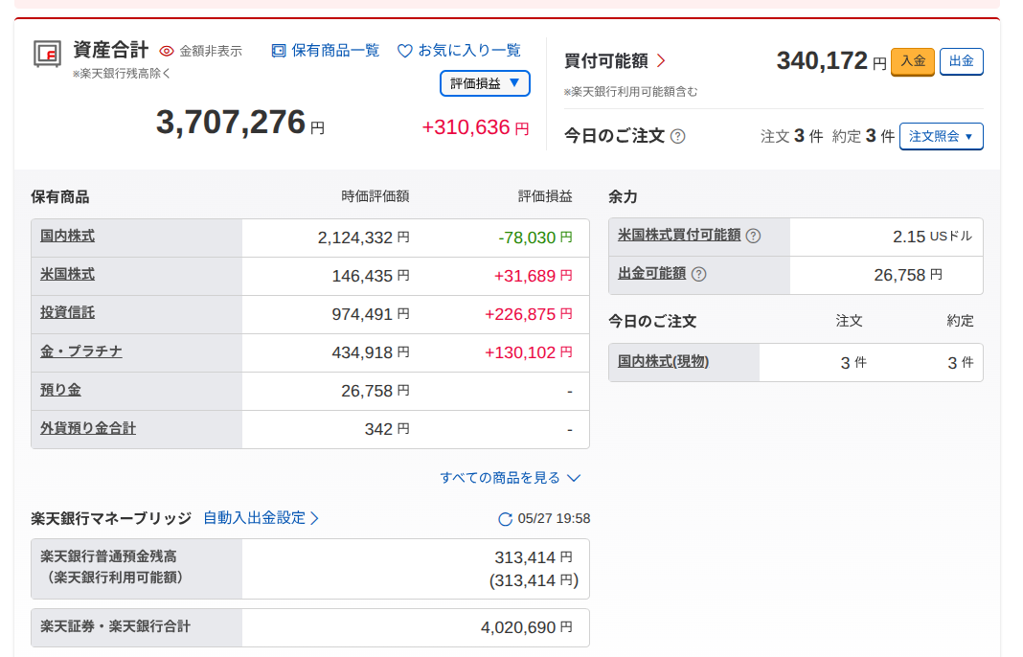Click the orange 入金 button
The image size is (1023, 657).
pos(913,61)
